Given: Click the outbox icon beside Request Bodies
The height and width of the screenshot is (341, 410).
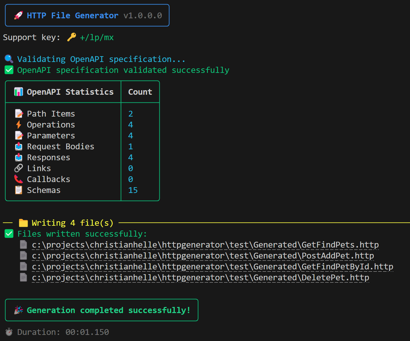Looking at the screenshot, I should click(x=19, y=146).
